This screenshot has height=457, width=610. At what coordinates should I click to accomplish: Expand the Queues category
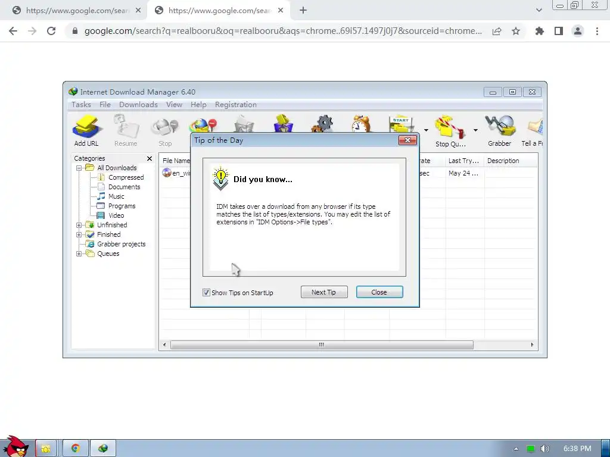click(79, 253)
